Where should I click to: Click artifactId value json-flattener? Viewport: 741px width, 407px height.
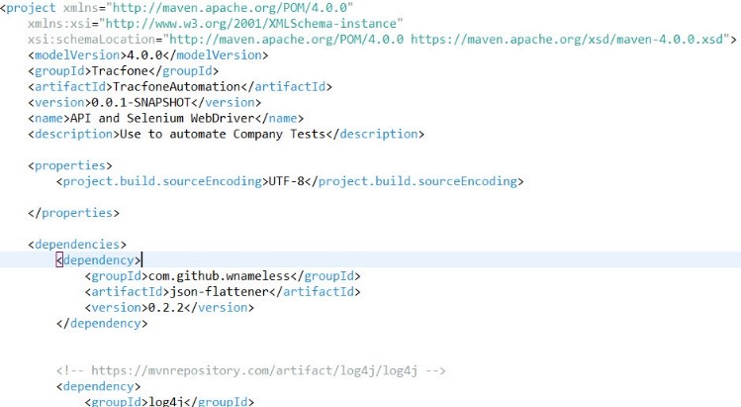(219, 292)
